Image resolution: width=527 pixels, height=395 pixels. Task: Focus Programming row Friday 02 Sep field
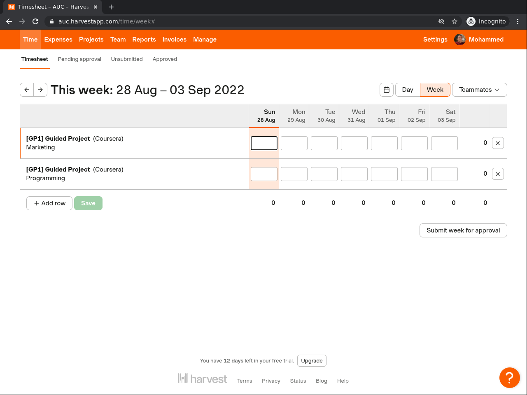(414, 174)
